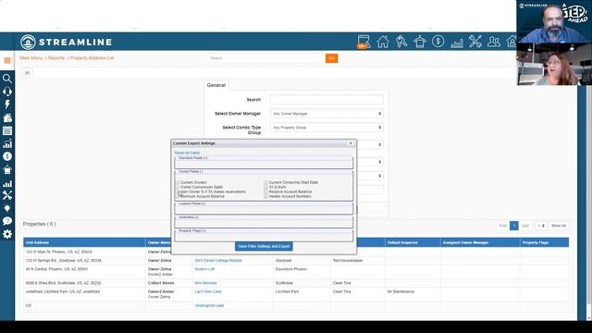Click the magnifier search icon in sidebar
592x333 pixels.
click(x=7, y=79)
